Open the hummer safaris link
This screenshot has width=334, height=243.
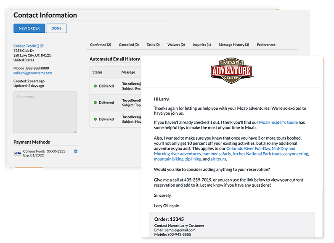click(216, 154)
